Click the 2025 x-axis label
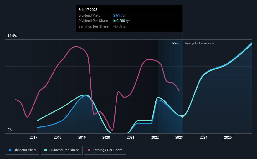This screenshot has height=159, width=257. tap(228, 137)
